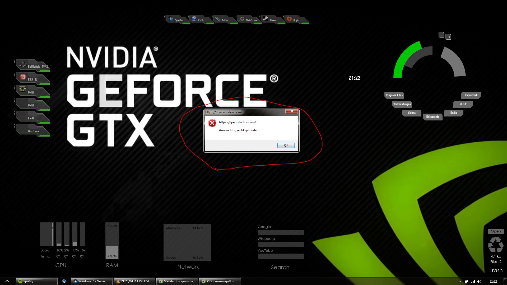Viewport: 507px width, 285px height.
Task: Switch to the 'Windows 7 - Neues' taskbar window
Action: pyautogui.click(x=91, y=281)
